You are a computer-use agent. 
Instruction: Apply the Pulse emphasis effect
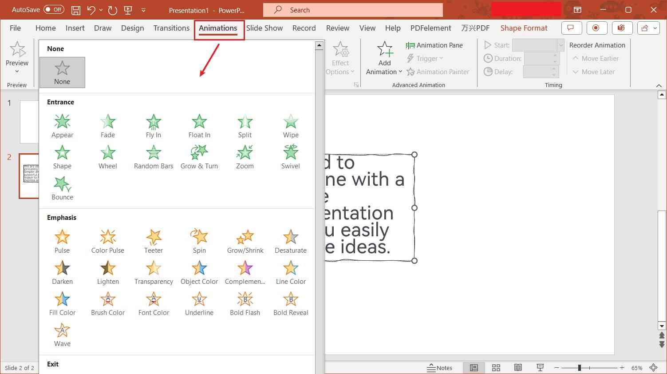click(x=62, y=242)
